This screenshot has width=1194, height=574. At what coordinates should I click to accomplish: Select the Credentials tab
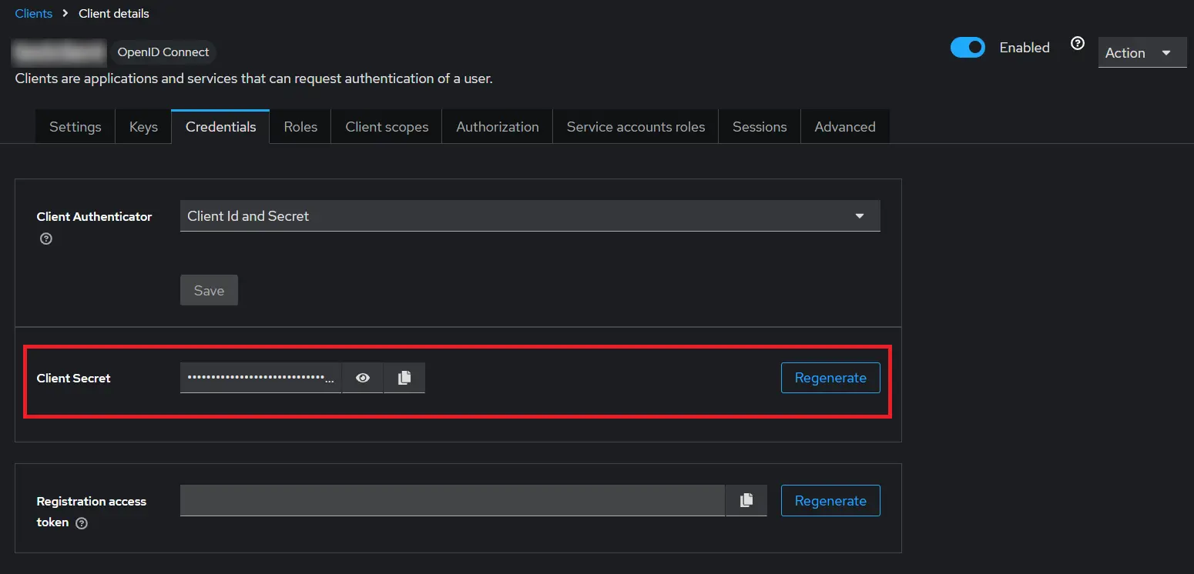click(220, 127)
